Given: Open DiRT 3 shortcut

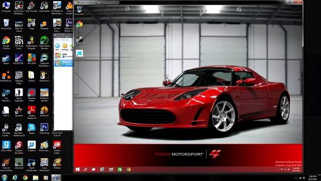Looking at the screenshot, I should pyautogui.click(x=6, y=111).
